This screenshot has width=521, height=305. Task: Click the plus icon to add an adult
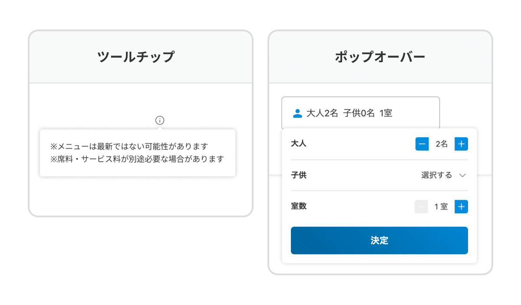(x=461, y=144)
